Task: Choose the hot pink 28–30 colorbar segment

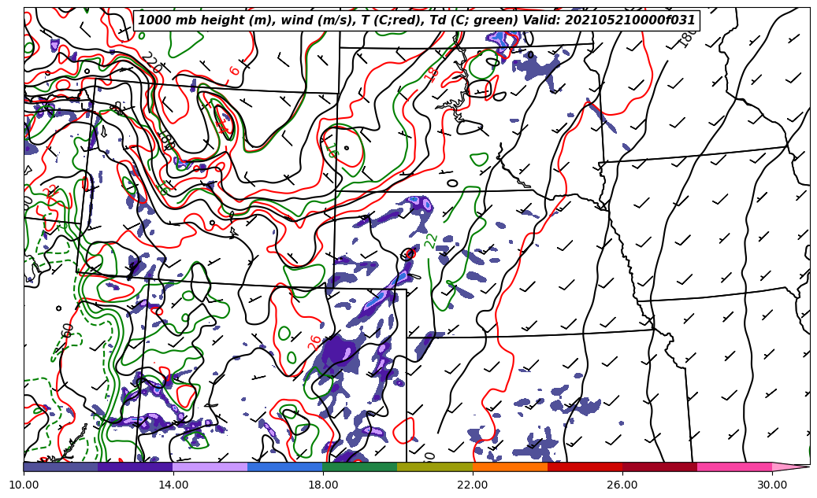Action: pos(734,467)
